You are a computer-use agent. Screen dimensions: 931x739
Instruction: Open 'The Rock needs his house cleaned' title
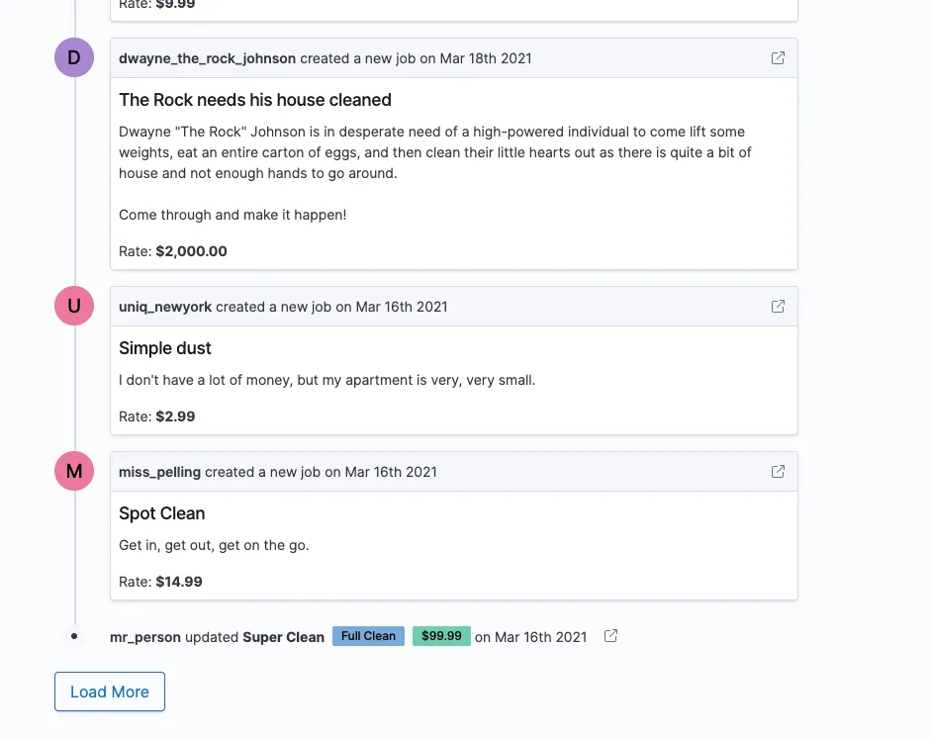pos(255,100)
